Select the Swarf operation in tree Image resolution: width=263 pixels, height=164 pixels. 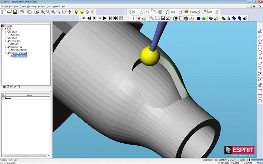point(16,44)
